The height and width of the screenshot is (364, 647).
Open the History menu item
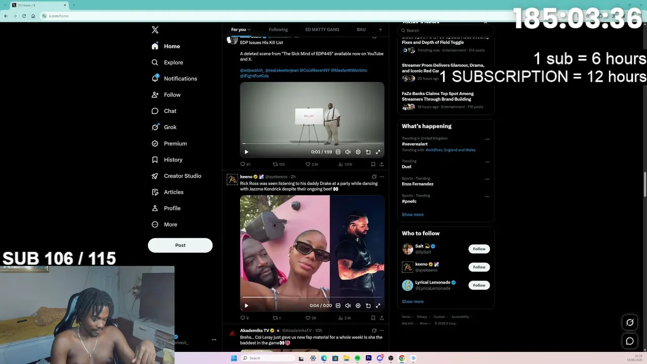point(167,159)
